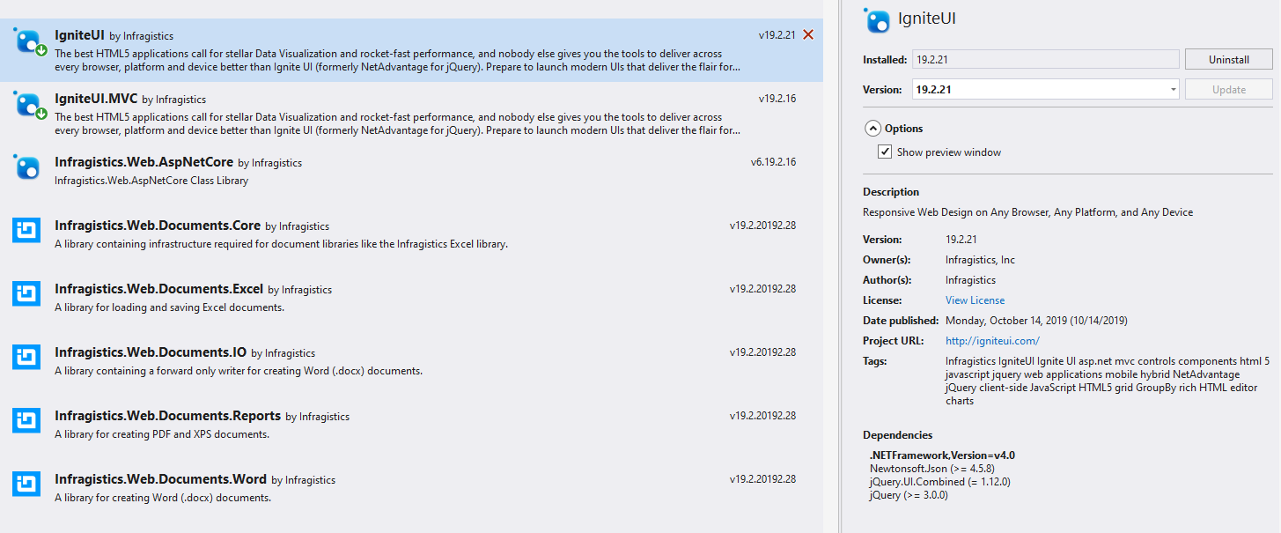Click the Infragistics.Web.Documents.Core package icon

26,231
